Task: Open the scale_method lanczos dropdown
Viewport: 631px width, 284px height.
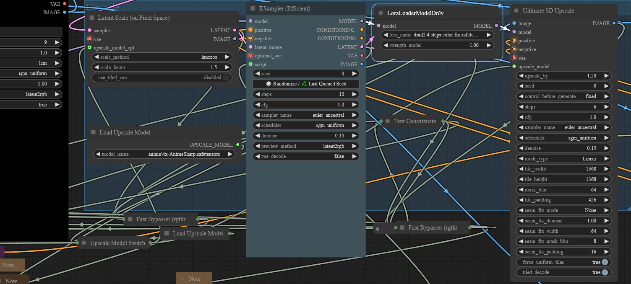Action: (x=162, y=57)
